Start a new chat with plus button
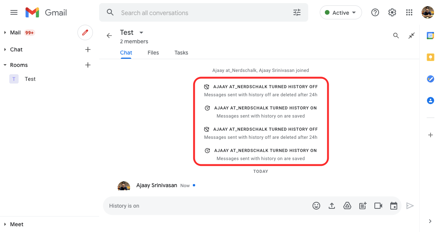Screen dimensions: 441x232 tap(88, 49)
